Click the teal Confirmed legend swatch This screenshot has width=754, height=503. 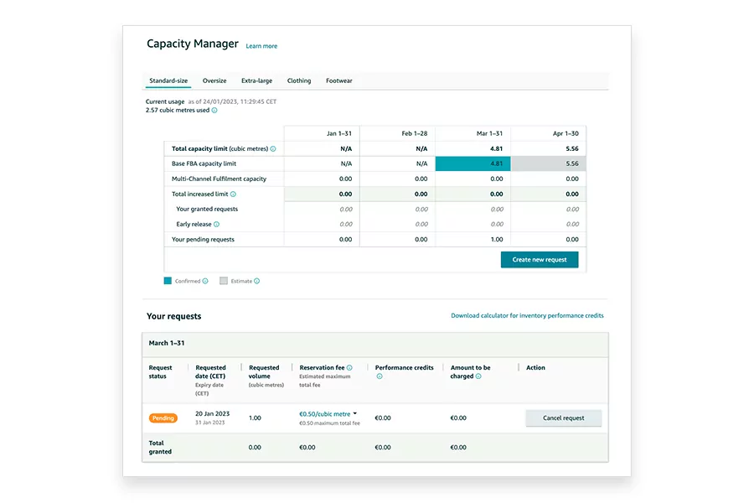click(168, 282)
